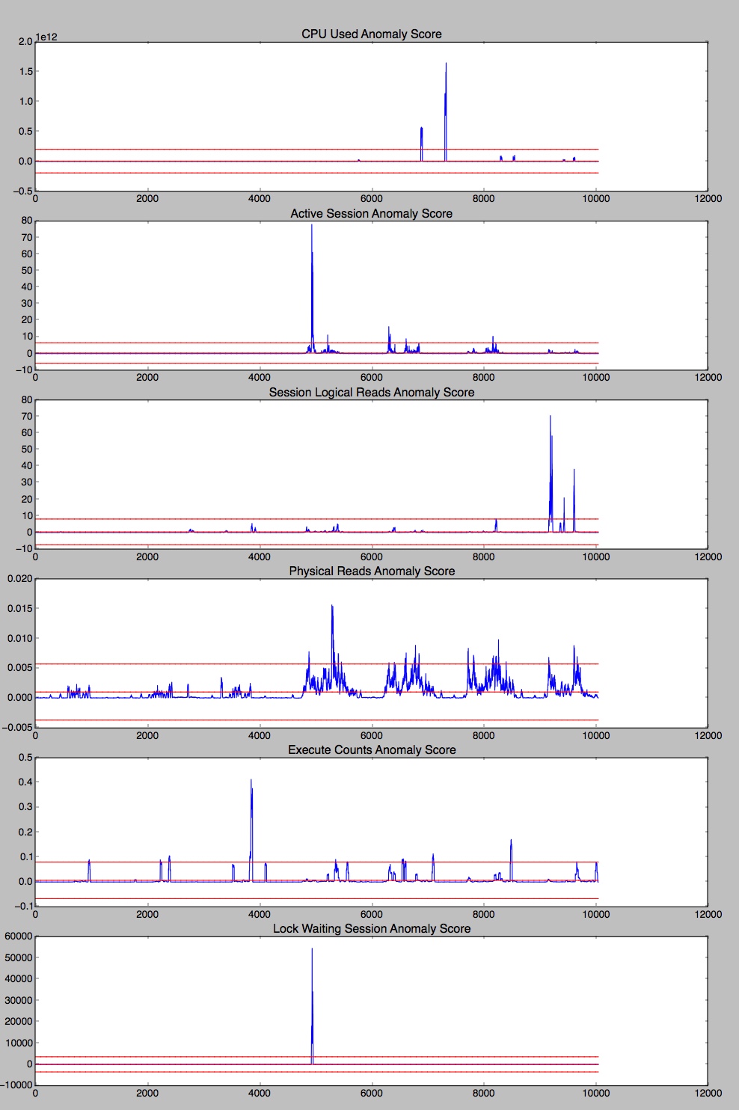Screen dimensions: 739x1110
Task: Click the 1.5 y-axis label on CPU Used chart
Action: point(25,72)
